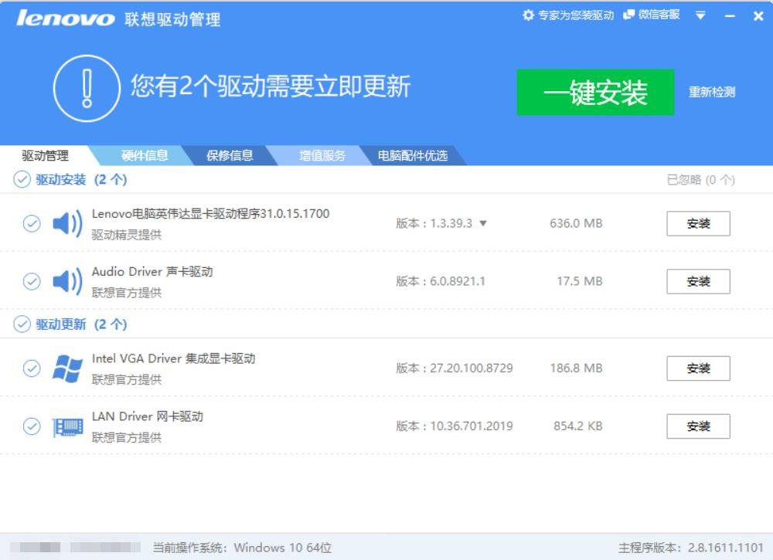Click the version text 版本：10.36.701.2019
This screenshot has width=773, height=560.
(455, 426)
